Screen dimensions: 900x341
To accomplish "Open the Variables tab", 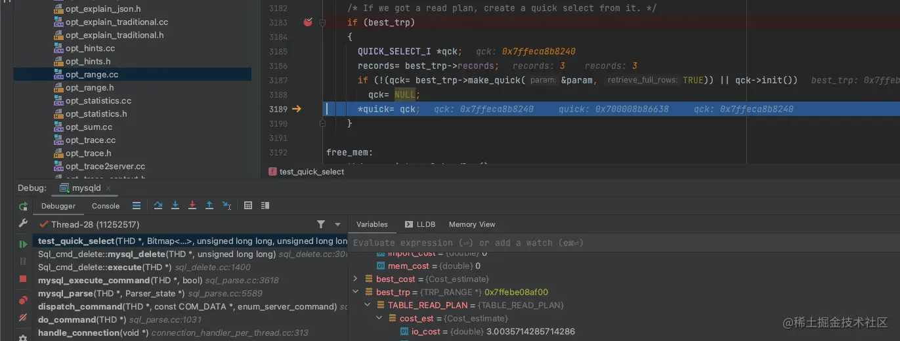I will 372,224.
